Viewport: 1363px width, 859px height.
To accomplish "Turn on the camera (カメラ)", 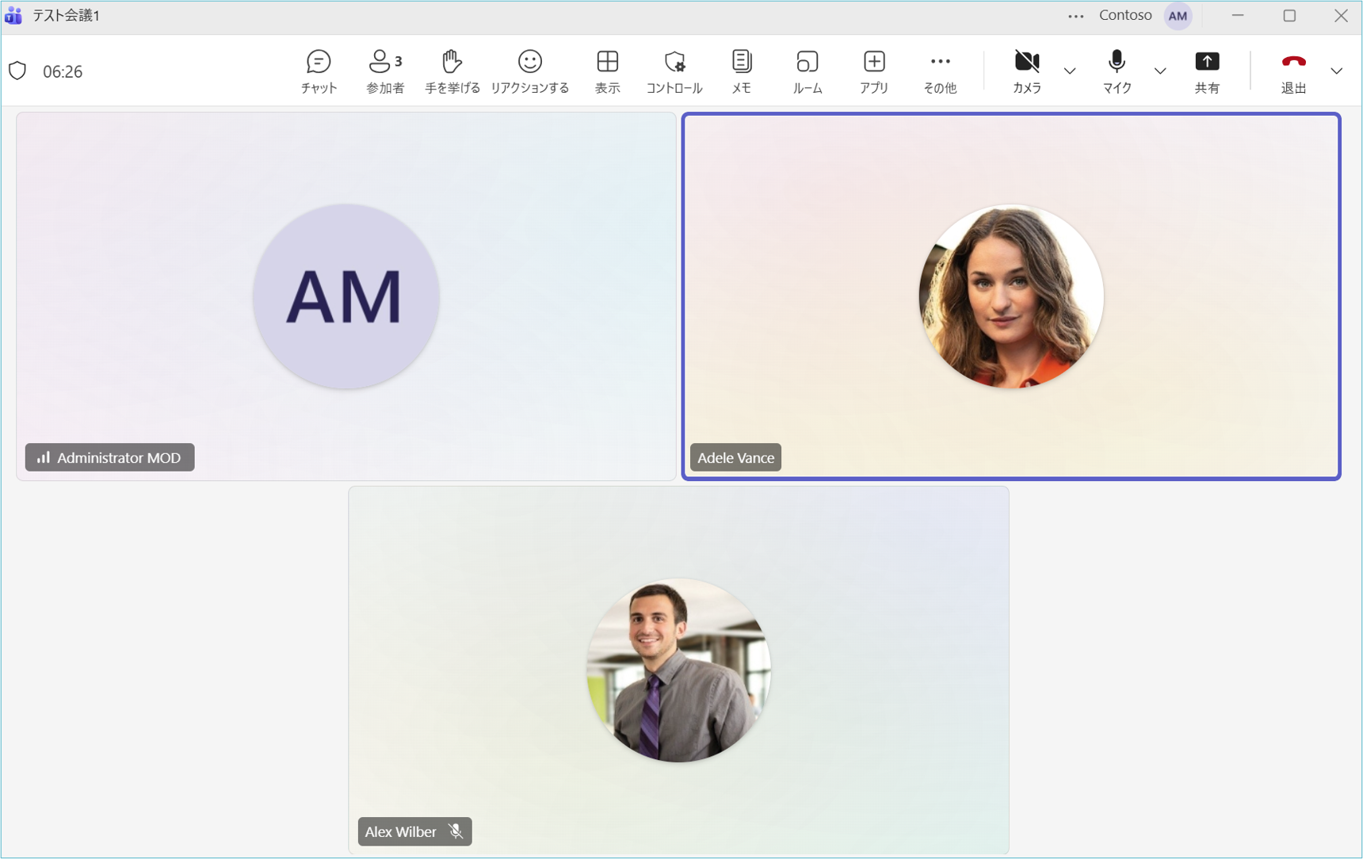I will coord(1026,71).
